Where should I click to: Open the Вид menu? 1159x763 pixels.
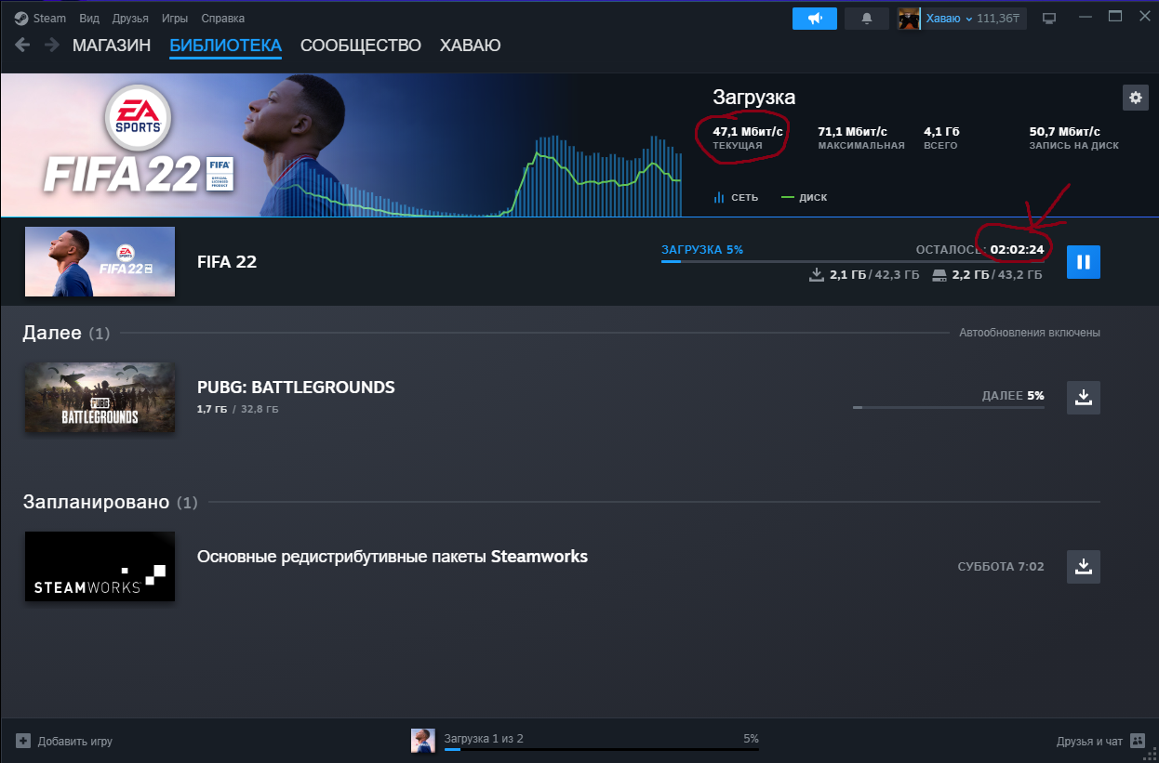click(89, 19)
